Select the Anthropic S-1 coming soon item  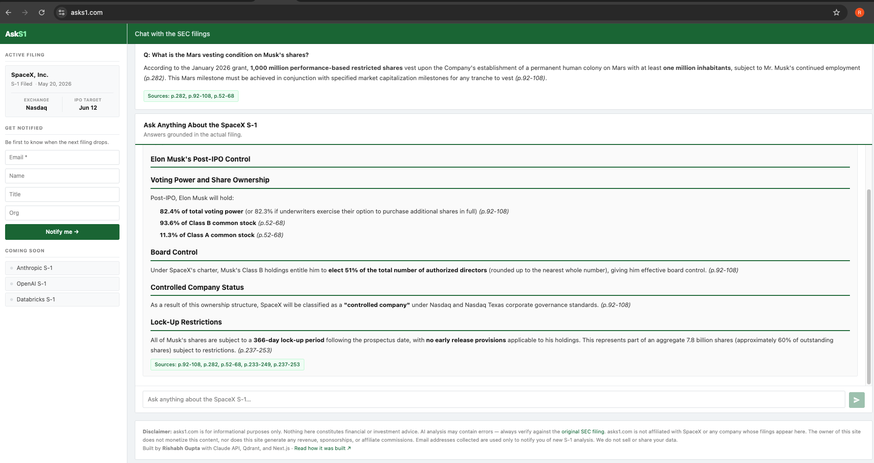(x=62, y=268)
